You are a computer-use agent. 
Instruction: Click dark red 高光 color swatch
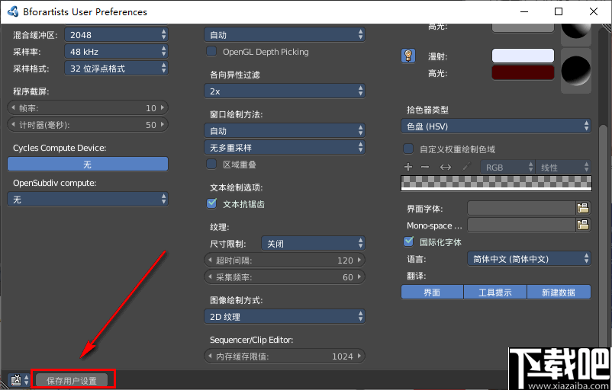523,72
